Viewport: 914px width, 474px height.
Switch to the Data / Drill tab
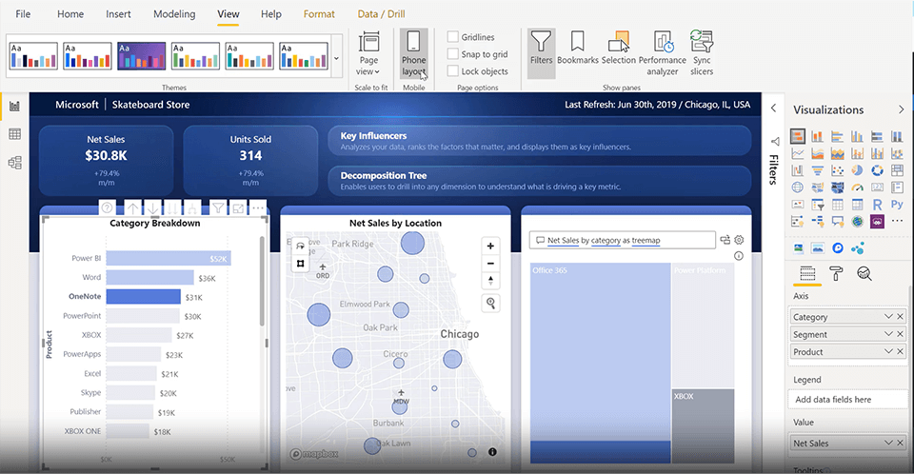pos(381,14)
